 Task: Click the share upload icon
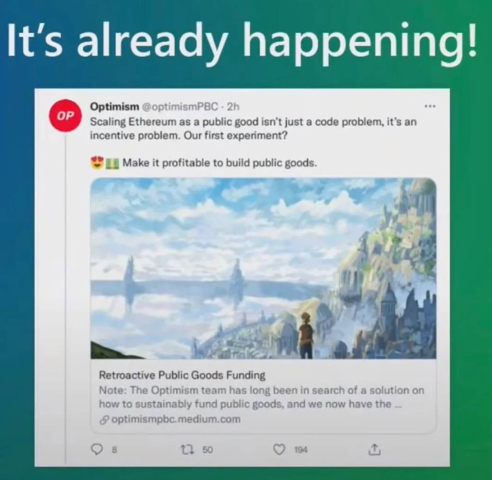(374, 449)
